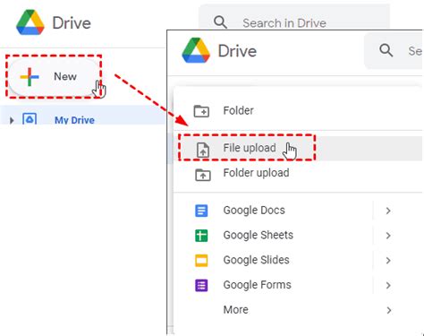Click the New button with plus icon
The height and width of the screenshot is (336, 424).
(54, 76)
